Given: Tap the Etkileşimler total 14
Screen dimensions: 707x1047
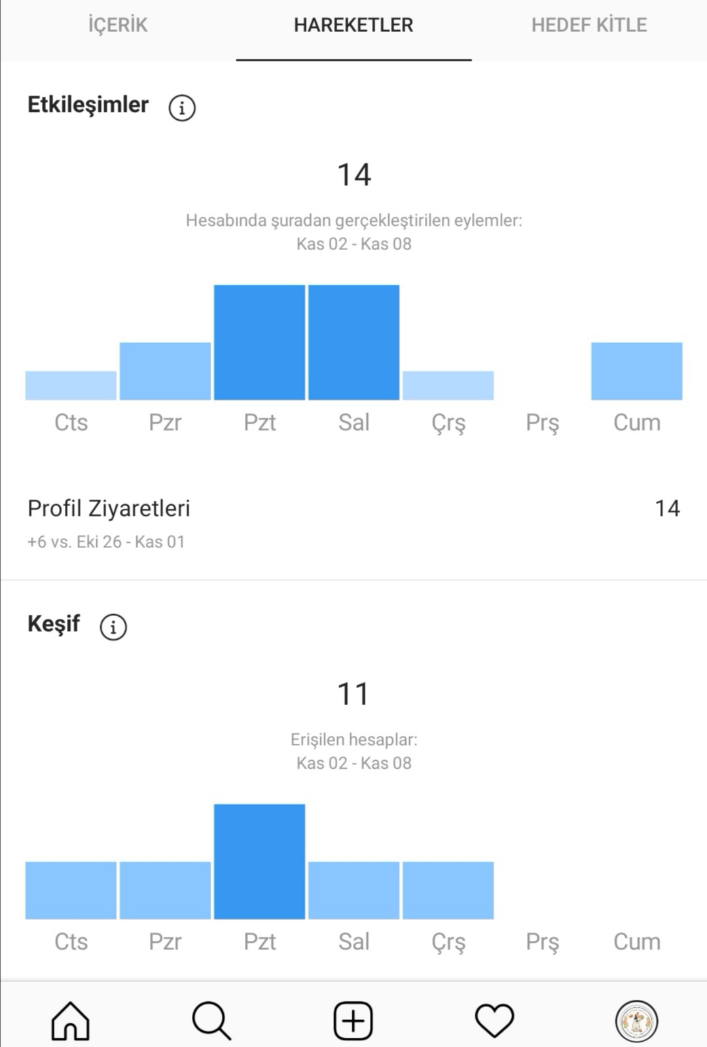Looking at the screenshot, I should [354, 175].
